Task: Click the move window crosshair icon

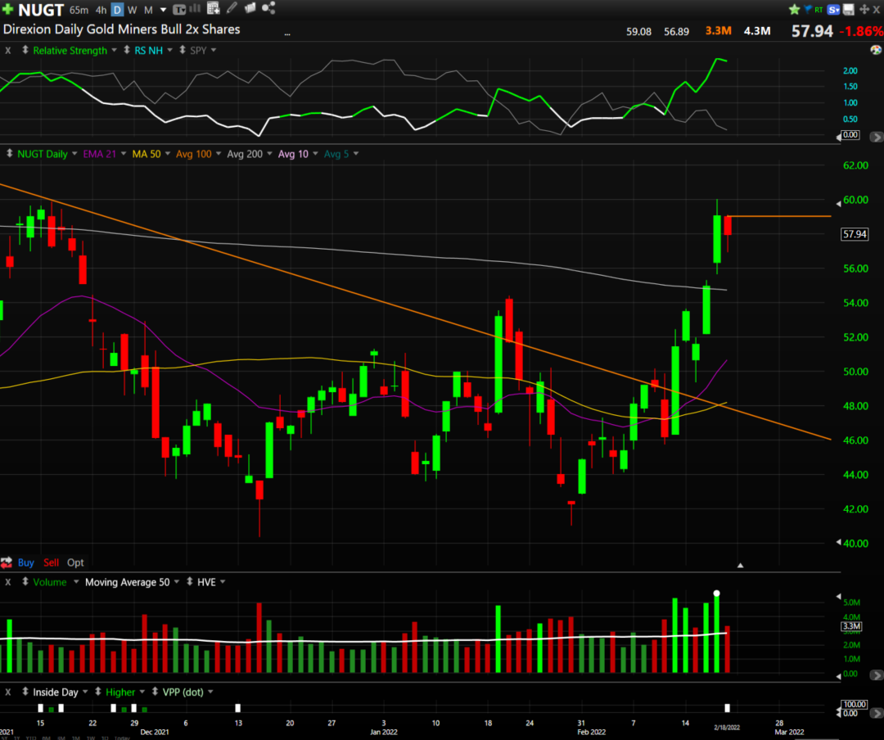Action: point(864,10)
